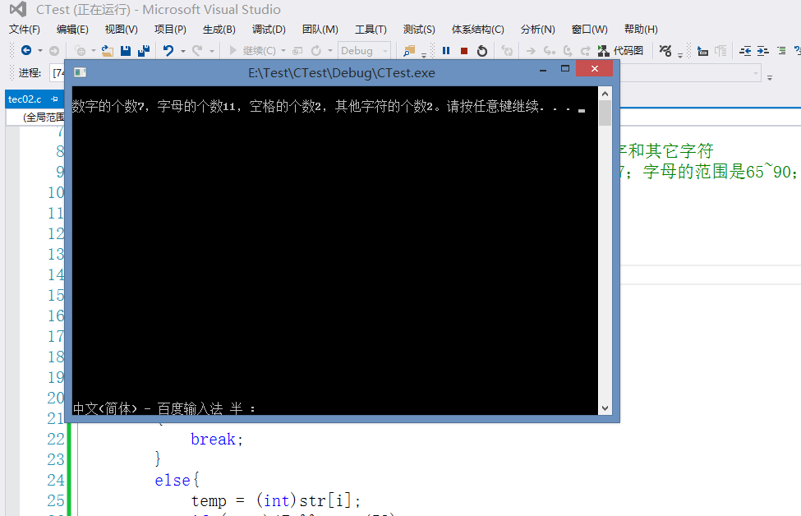
Task: Click the console window system icon
Action: point(81,72)
